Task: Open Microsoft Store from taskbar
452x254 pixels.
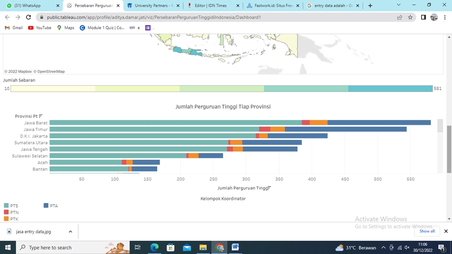Action: point(170,247)
